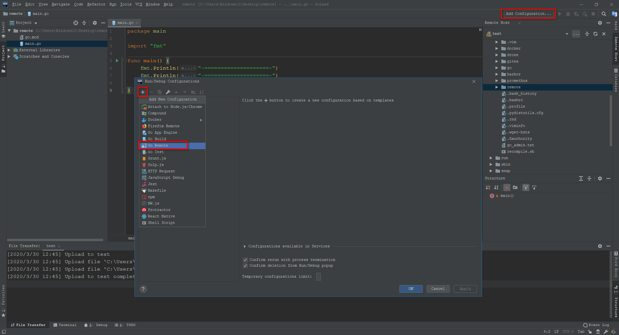Click the Structure autoscroll to source icon

point(526,187)
